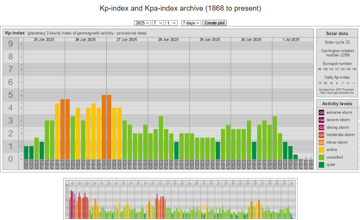Image resolution: width=360 pixels, height=220 pixels.
Task: Click the G3 strong storm legend icon
Action: (x=322, y=127)
